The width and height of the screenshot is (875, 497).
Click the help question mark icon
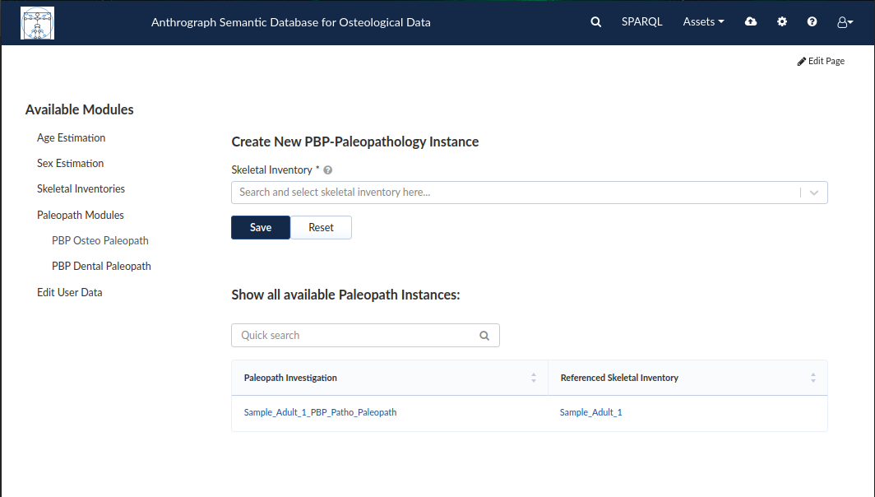point(812,21)
